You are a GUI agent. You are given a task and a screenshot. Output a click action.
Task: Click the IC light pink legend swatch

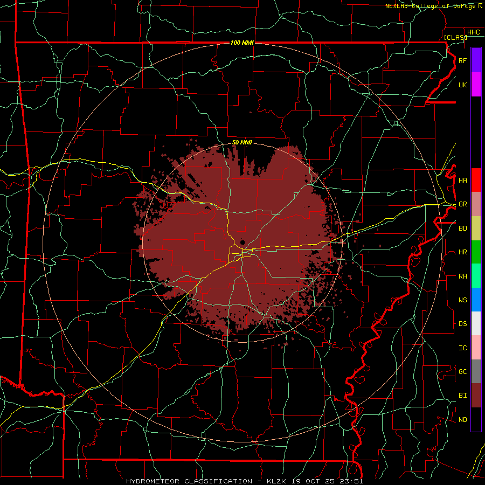(476, 348)
